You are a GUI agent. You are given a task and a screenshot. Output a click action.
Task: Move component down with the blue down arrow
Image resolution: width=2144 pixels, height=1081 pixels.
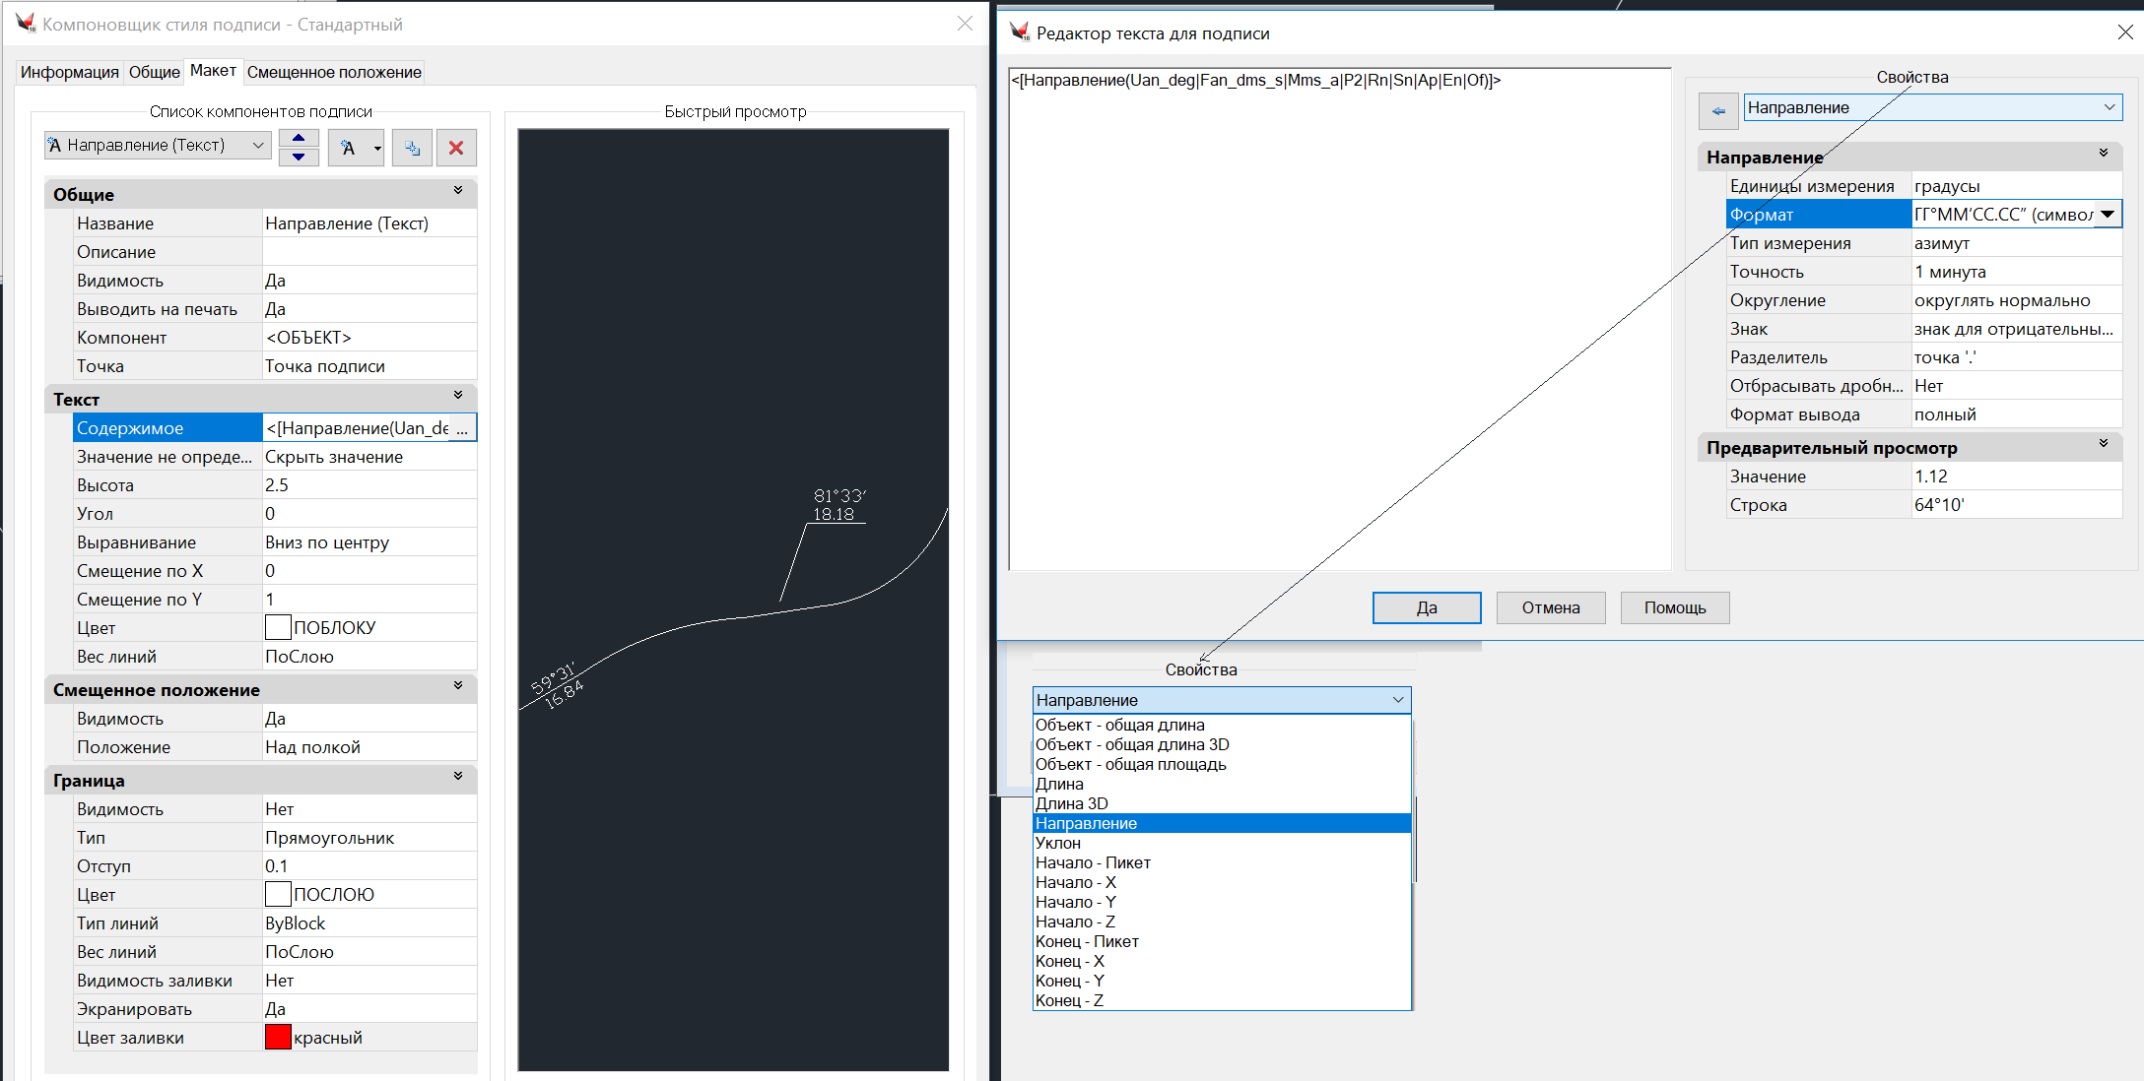tap(299, 157)
